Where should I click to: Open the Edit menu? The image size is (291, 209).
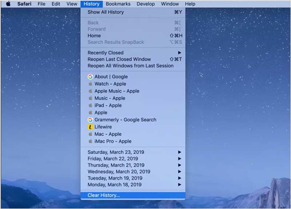point(56,4)
